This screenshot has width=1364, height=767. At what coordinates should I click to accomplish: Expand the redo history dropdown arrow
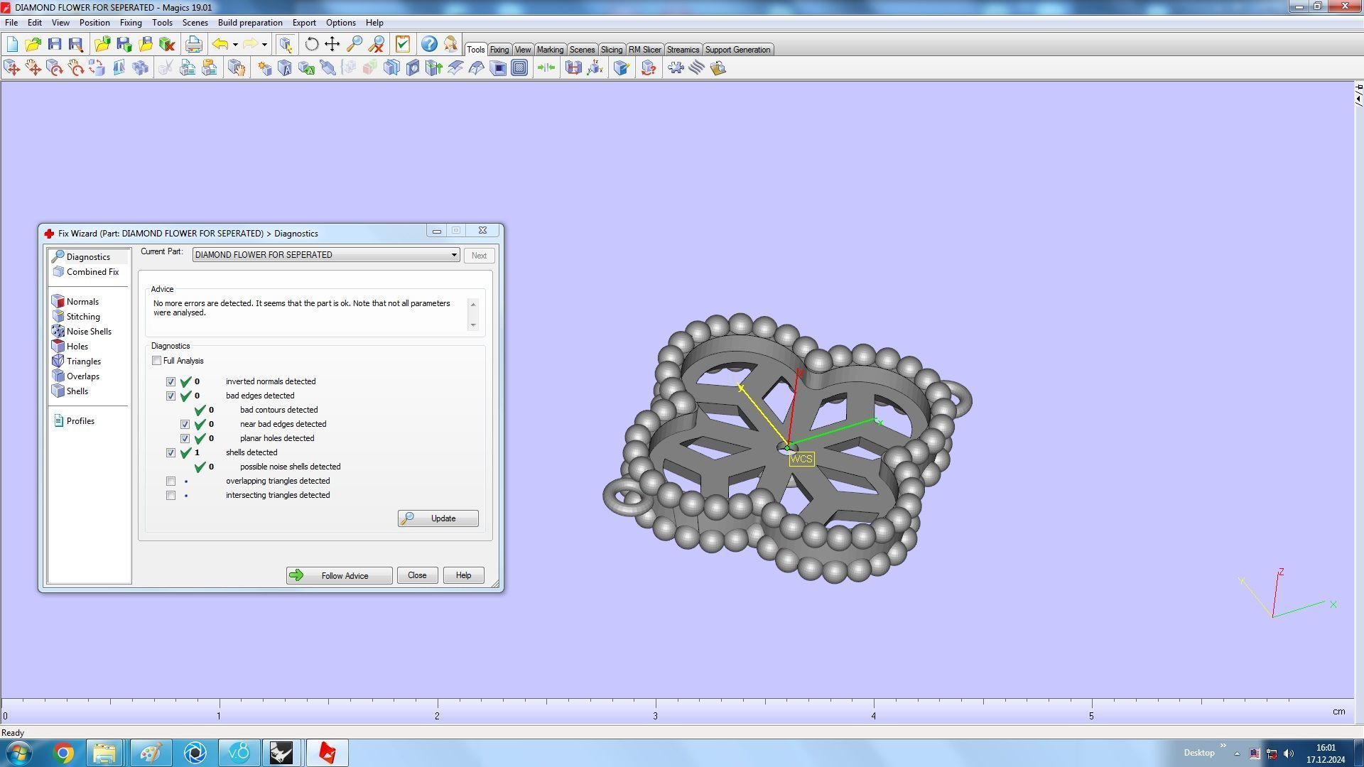tap(264, 45)
